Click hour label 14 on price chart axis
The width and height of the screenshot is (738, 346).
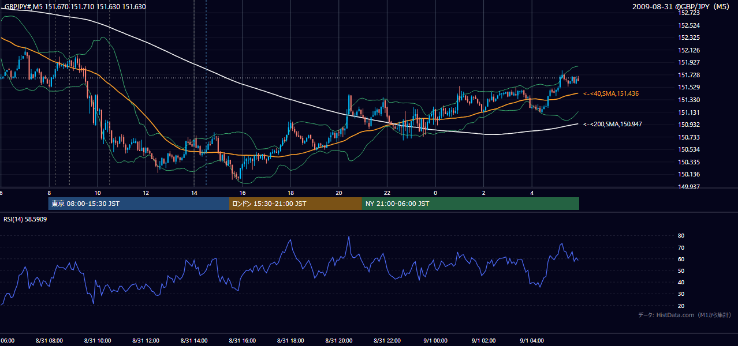[x=194, y=193]
